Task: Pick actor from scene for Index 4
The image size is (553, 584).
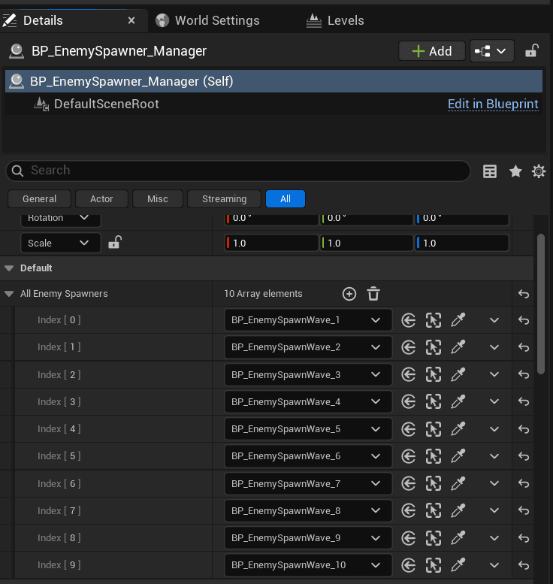Action: point(458,429)
